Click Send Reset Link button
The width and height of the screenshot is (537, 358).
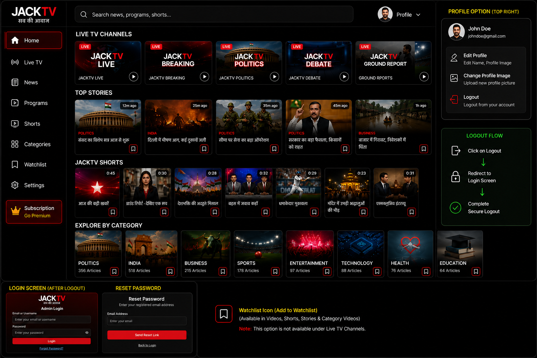(147, 335)
